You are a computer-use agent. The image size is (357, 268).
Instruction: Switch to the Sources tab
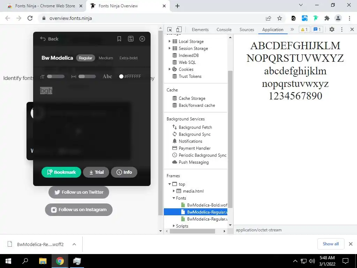tap(247, 30)
